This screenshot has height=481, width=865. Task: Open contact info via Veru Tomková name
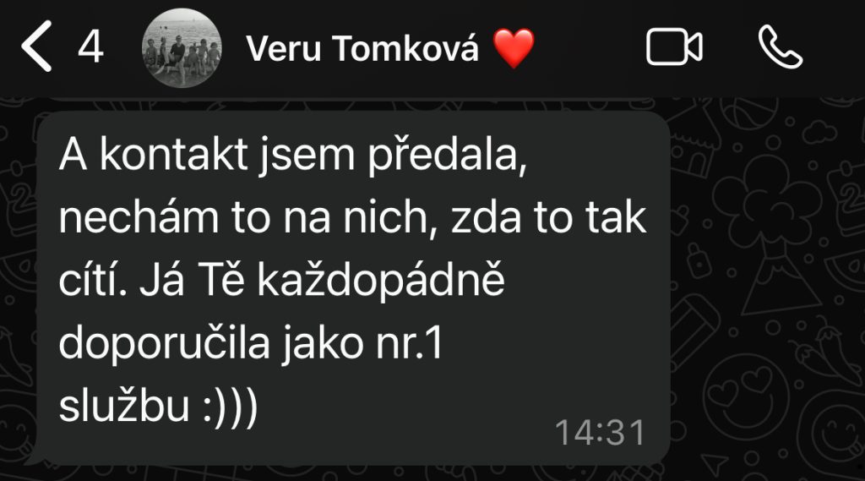tap(362, 48)
